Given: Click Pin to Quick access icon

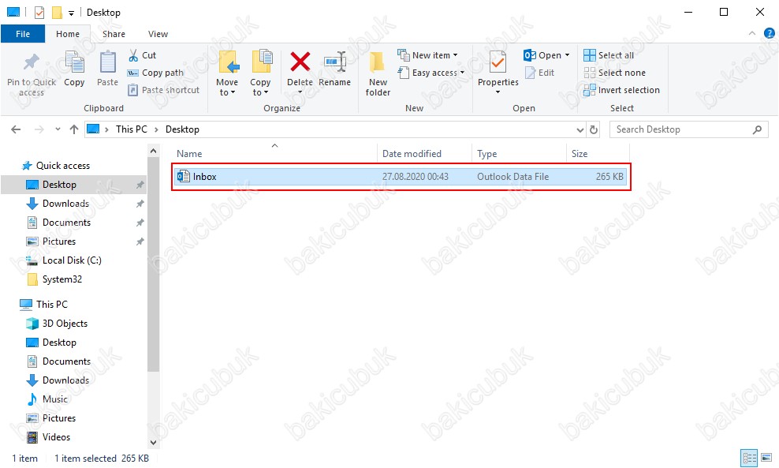Looking at the screenshot, I should pyautogui.click(x=32, y=62).
